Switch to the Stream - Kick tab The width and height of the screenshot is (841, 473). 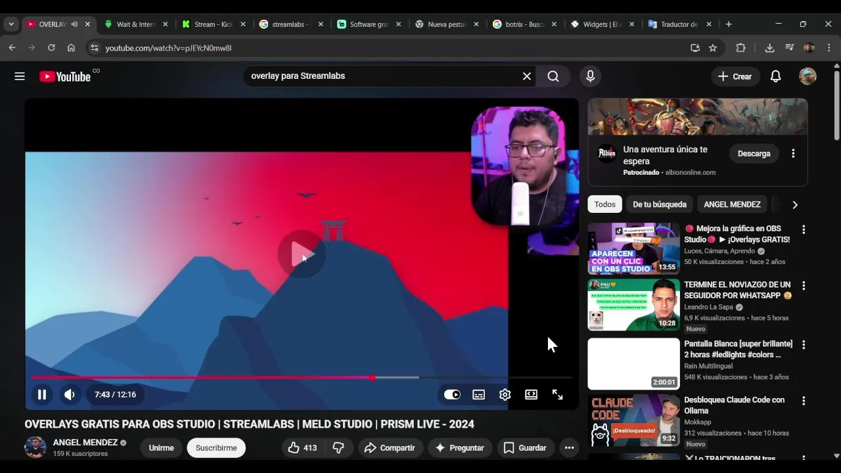point(214,24)
